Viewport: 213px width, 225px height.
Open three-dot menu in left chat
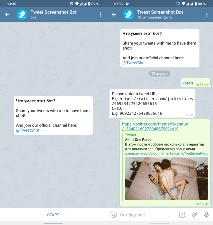point(100,14)
